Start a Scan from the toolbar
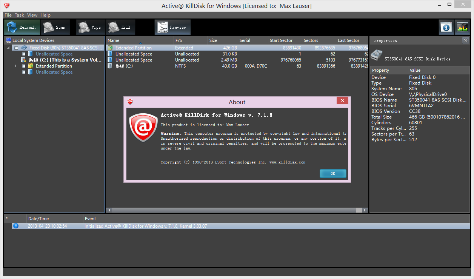The image size is (474, 279). coord(55,27)
